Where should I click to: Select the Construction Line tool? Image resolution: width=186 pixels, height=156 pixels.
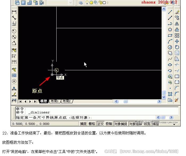(x=170, y=18)
